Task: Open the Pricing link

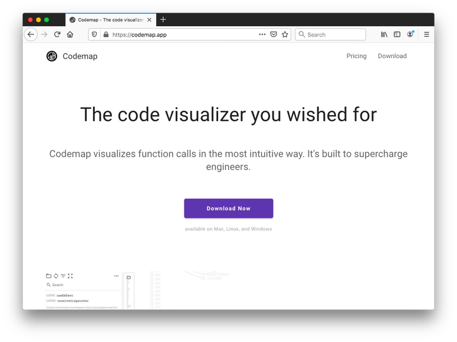Action: pos(356,56)
